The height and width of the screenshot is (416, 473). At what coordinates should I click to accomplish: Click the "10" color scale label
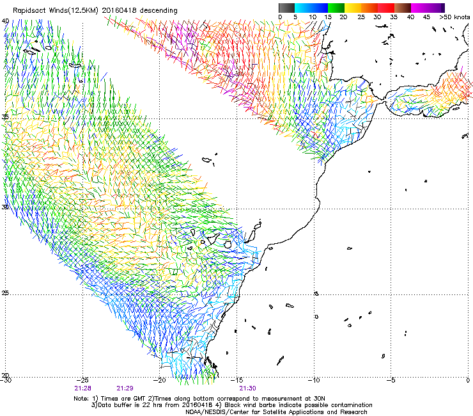click(x=313, y=17)
